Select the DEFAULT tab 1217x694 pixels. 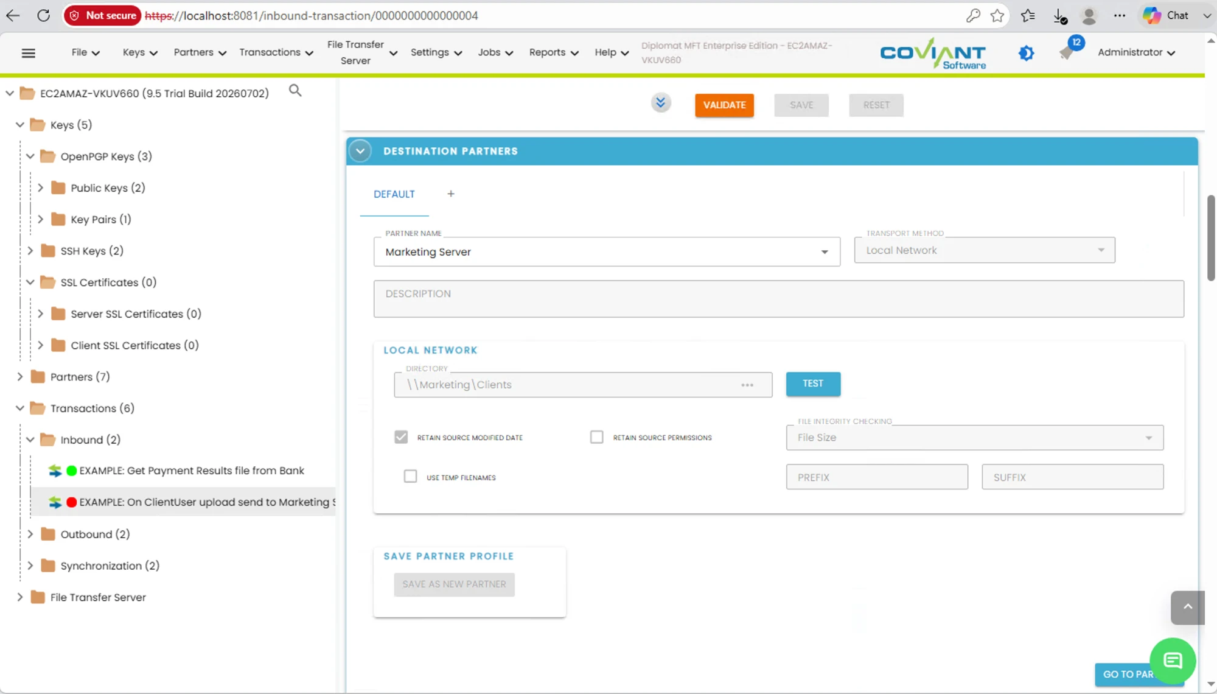pos(394,194)
